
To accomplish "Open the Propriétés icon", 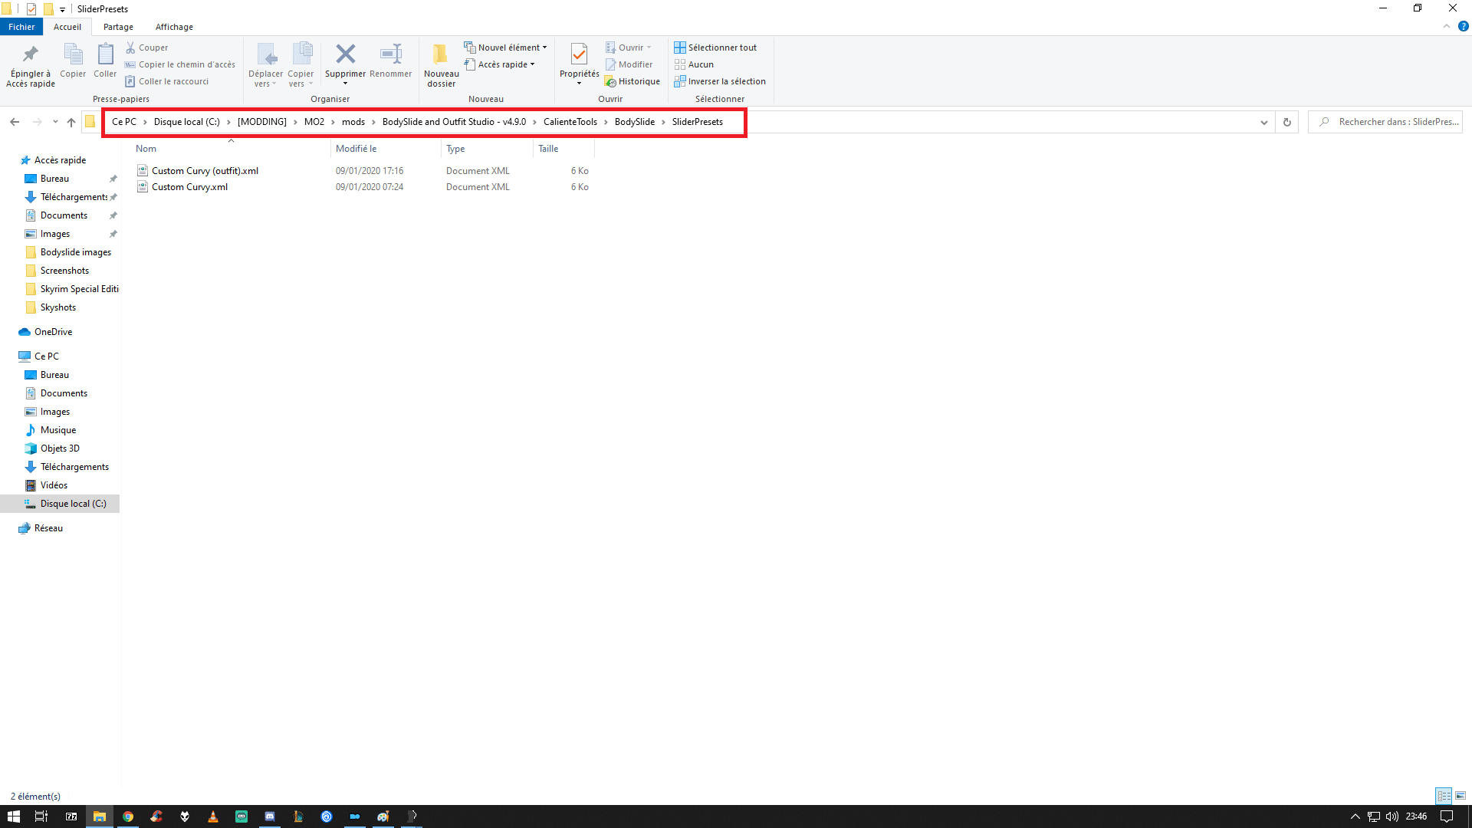I will click(579, 54).
